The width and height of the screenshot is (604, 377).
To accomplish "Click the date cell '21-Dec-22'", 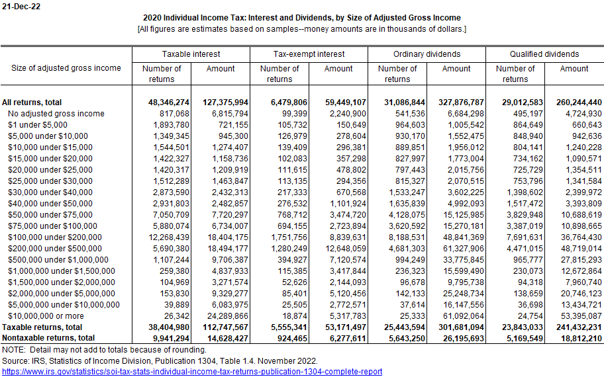I will 19,5.
